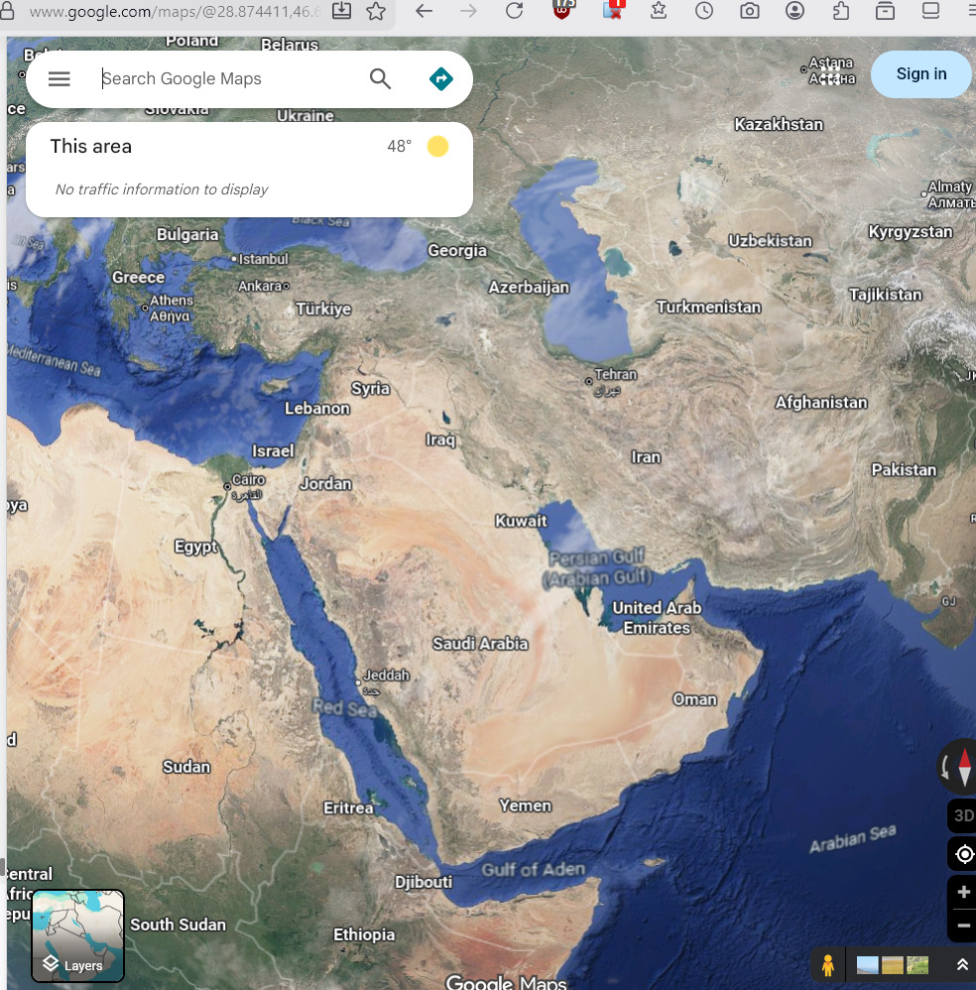976x990 pixels.
Task: Open directions in Google Maps
Action: tap(440, 78)
